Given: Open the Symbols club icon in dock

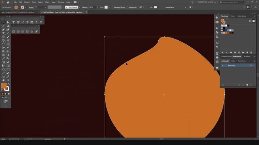Looking at the screenshot, I should click(217, 57).
